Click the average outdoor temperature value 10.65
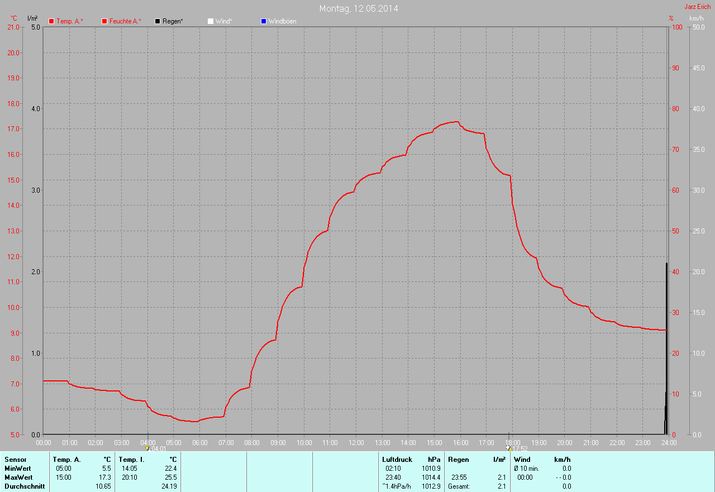 (103, 486)
